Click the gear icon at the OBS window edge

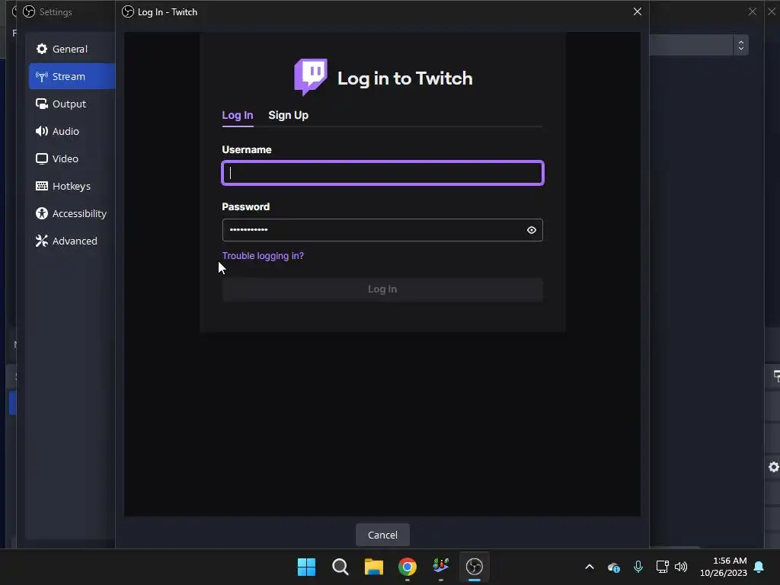point(773,467)
